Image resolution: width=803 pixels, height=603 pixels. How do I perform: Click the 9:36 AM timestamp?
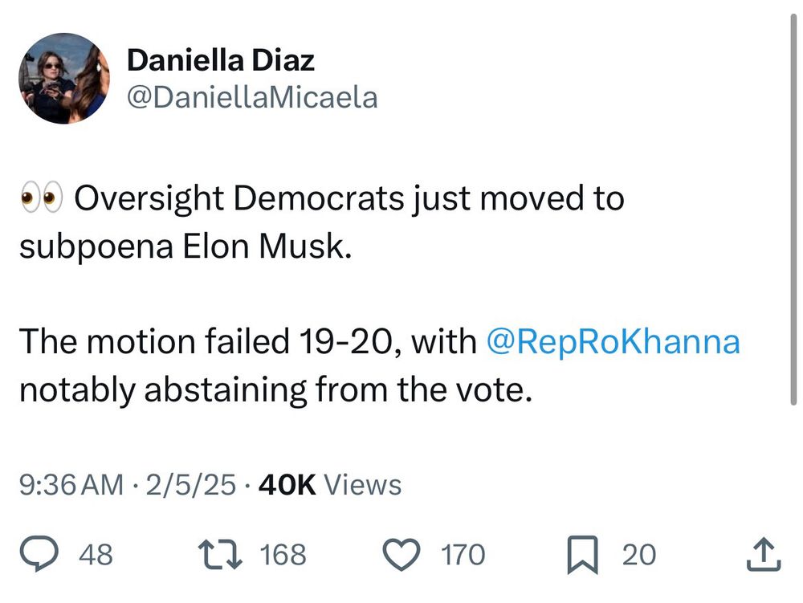pos(71,485)
